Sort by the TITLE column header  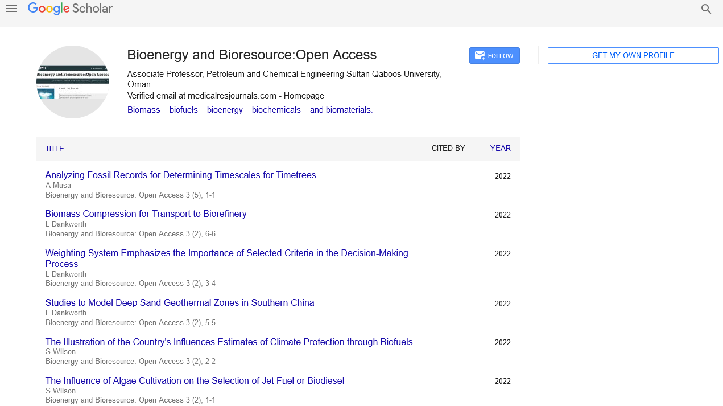tap(55, 149)
